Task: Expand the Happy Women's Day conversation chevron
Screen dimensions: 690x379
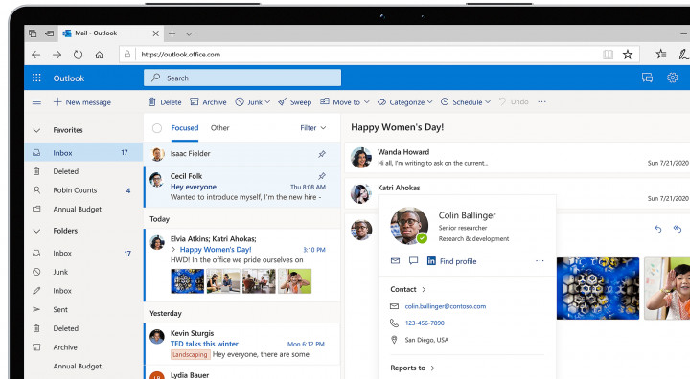Action: pyautogui.click(x=173, y=249)
